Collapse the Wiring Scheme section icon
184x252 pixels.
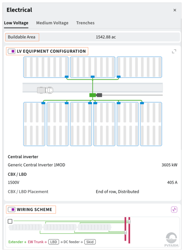tap(174, 209)
